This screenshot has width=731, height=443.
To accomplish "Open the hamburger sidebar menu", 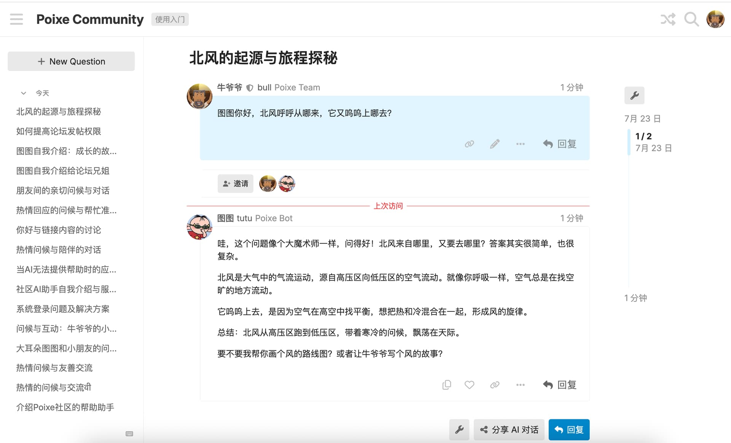I will point(16,19).
